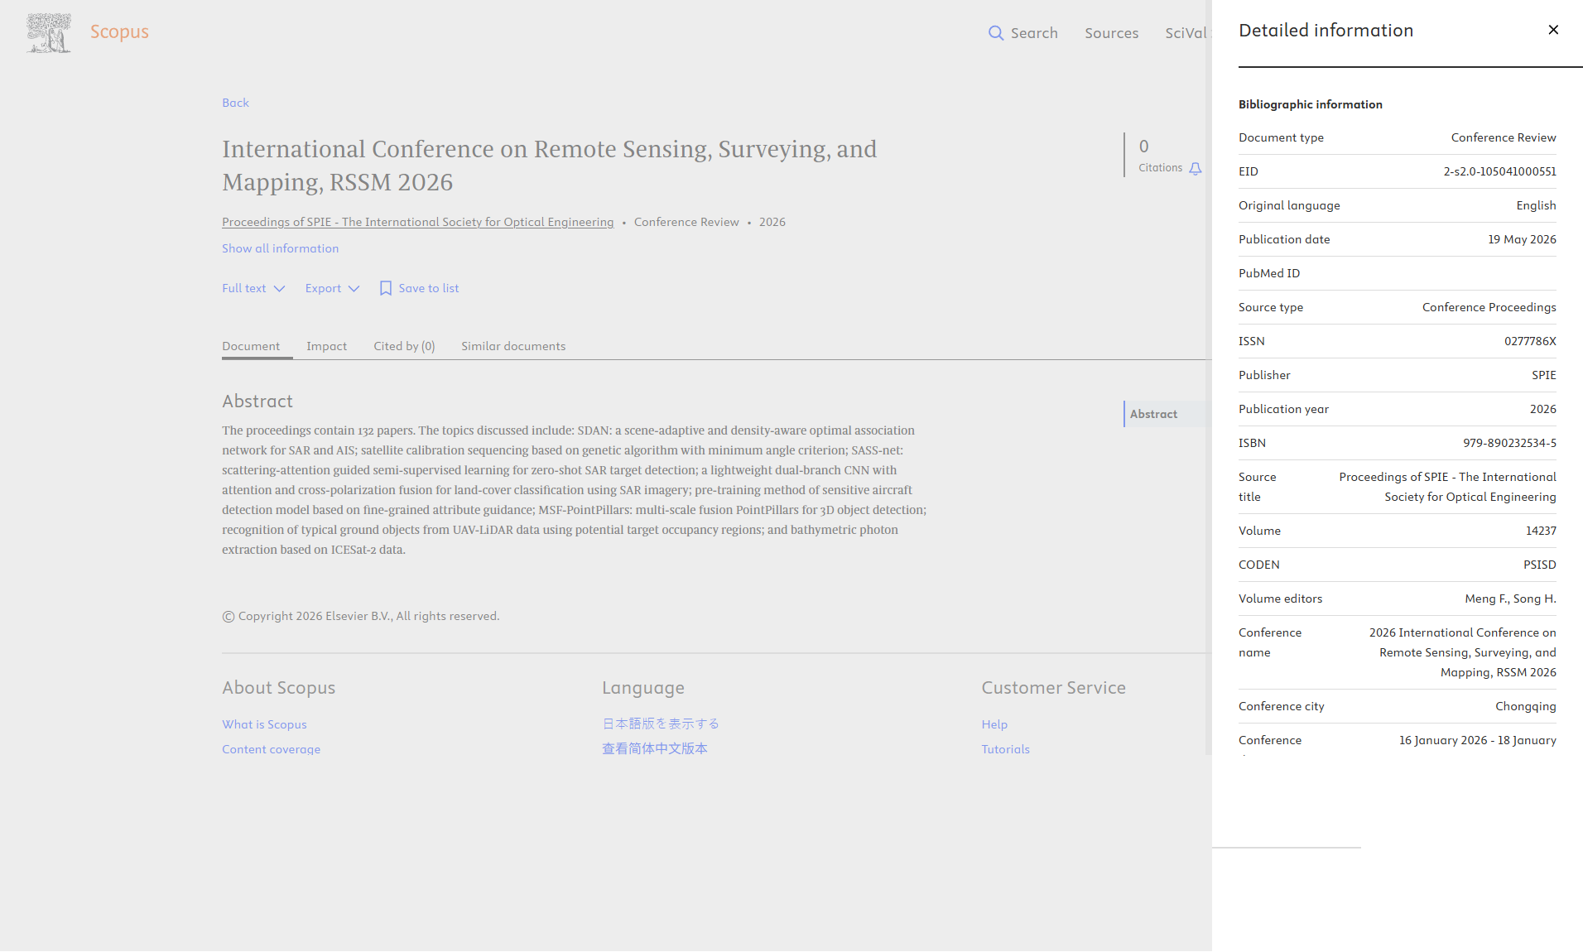This screenshot has height=952, width=1583.
Task: Click the Search navigation label
Action: pyautogui.click(x=1034, y=33)
